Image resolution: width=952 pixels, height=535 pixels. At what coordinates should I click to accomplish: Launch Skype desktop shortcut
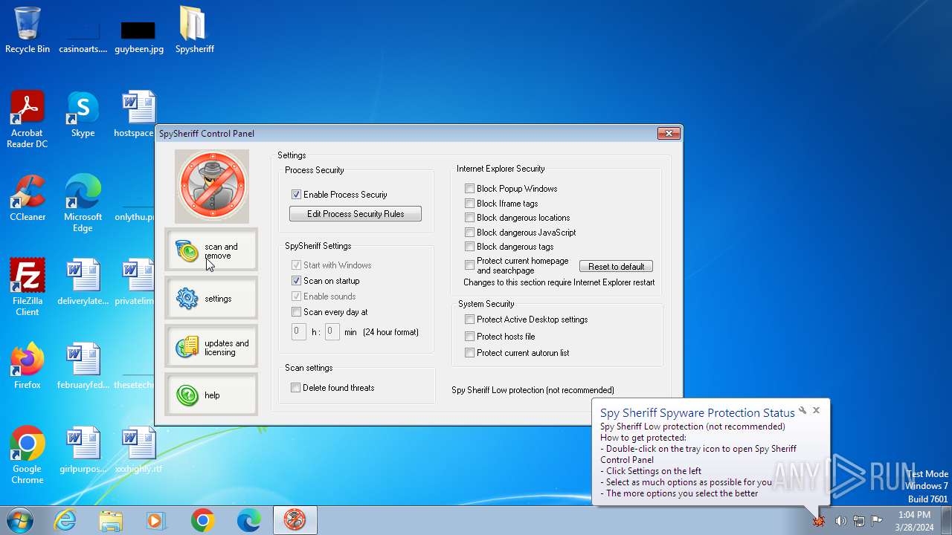coord(83,114)
